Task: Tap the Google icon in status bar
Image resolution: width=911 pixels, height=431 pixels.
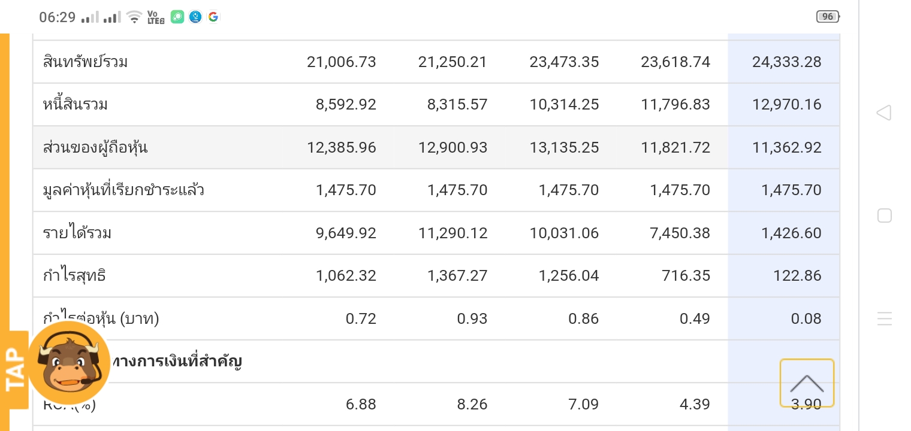Action: click(213, 17)
